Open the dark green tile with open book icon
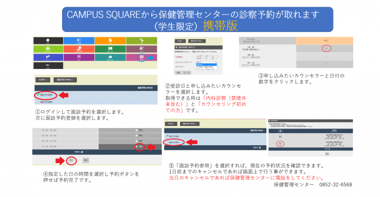This screenshot has height=197, width=380. [x=110, y=49]
